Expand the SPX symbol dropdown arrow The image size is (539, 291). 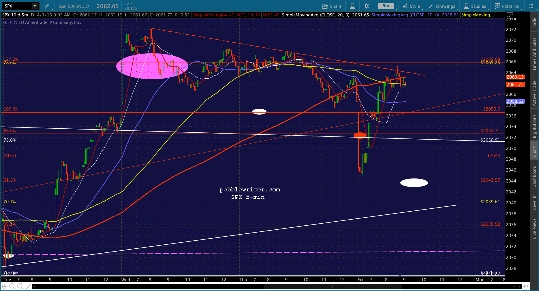click(x=35, y=6)
